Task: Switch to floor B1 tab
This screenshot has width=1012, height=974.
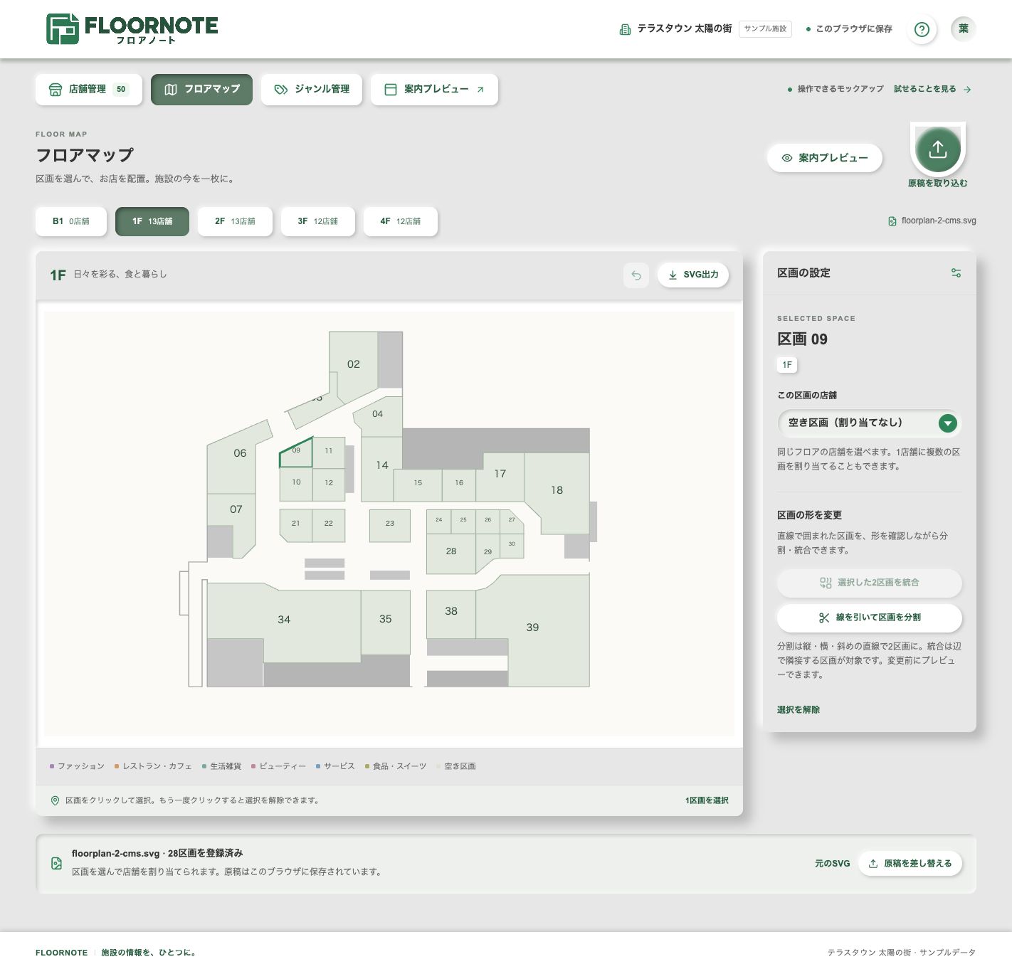Action: [x=71, y=221]
